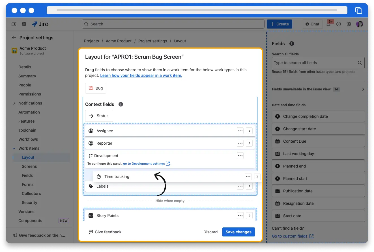Open the more options for Development
374x252 pixels.
[x=240, y=156]
